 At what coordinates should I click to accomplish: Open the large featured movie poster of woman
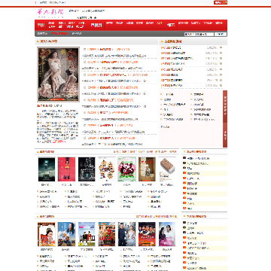click(x=58, y=75)
